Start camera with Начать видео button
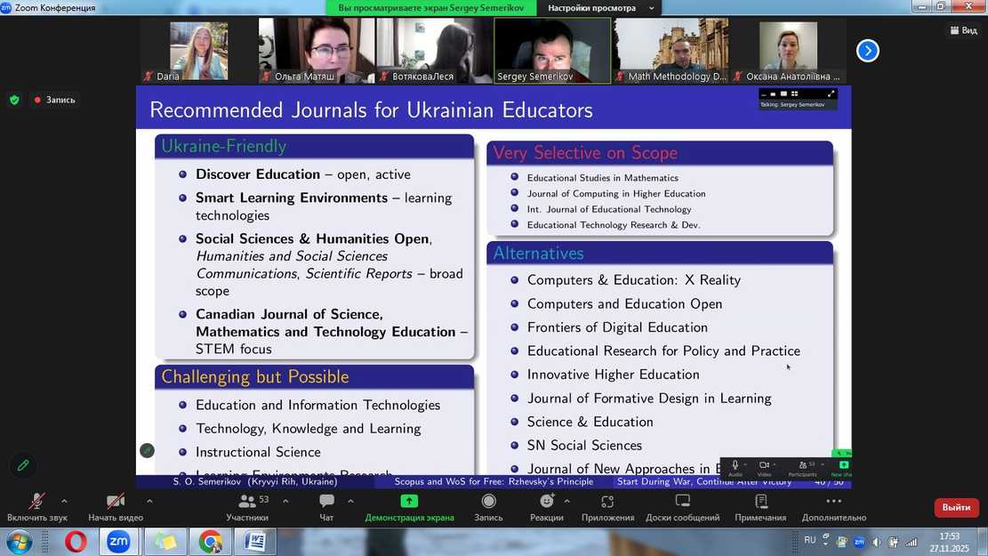Image resolution: width=988 pixels, height=556 pixels. [x=116, y=503]
